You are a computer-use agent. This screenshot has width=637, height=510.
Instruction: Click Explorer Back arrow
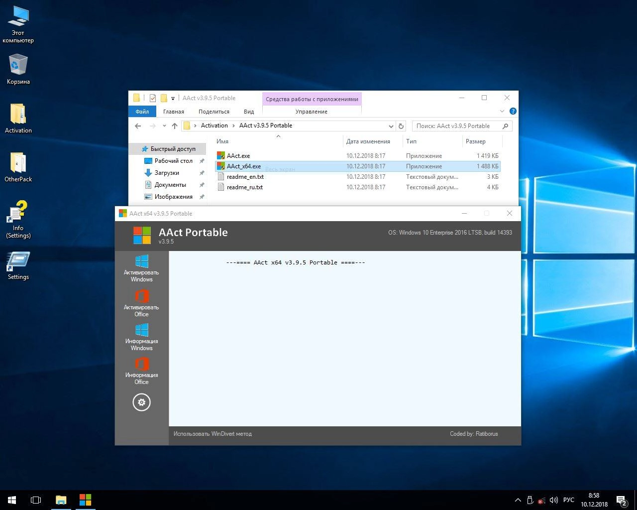pos(138,126)
